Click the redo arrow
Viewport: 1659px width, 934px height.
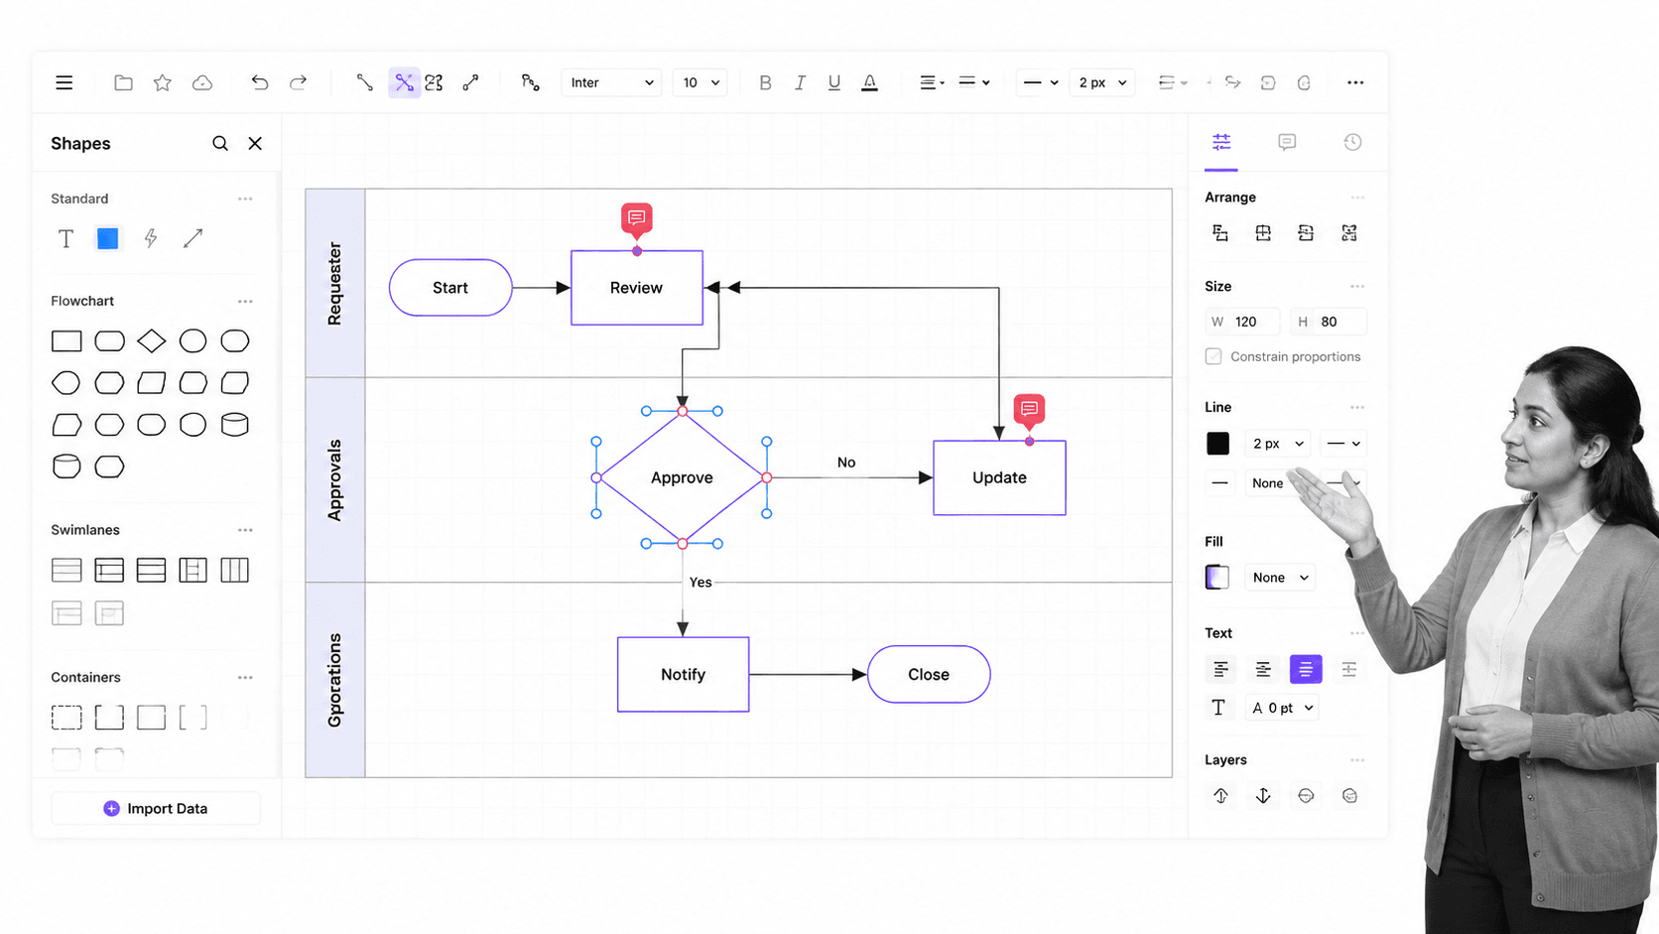click(298, 82)
